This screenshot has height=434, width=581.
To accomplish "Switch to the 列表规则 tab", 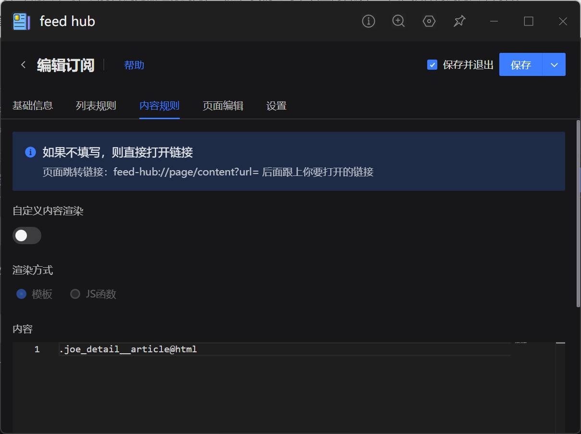I will [96, 106].
